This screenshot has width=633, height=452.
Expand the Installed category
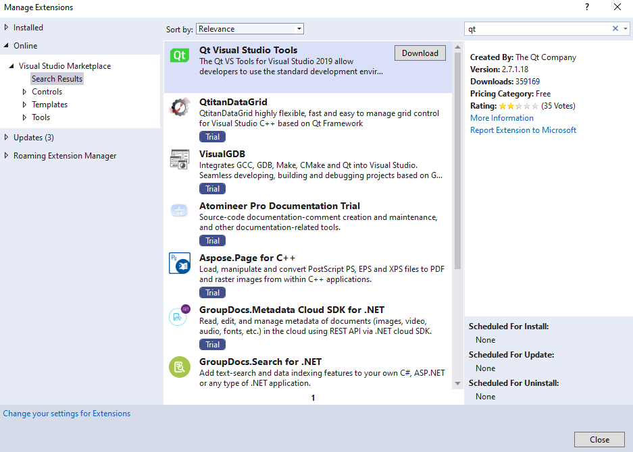tap(6, 28)
